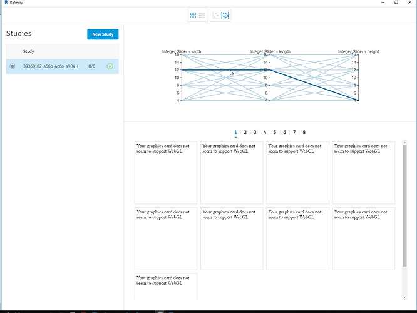This screenshot has height=313, width=417.
Task: Go to results page 2
Action: (245, 132)
